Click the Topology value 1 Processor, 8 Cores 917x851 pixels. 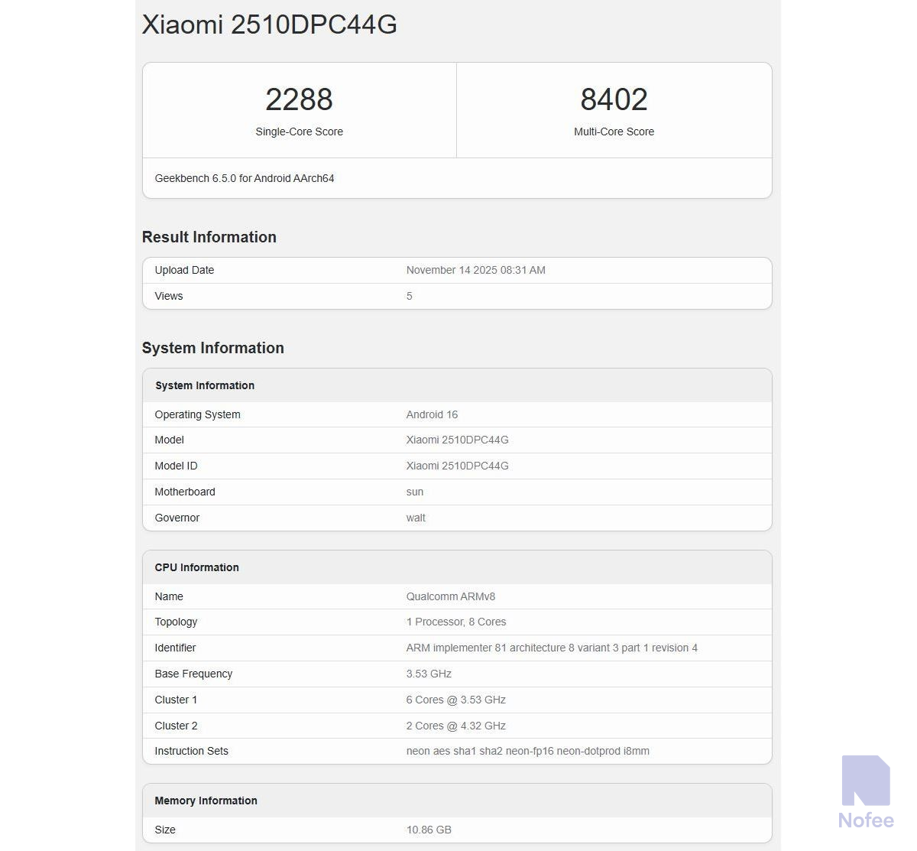(x=455, y=622)
